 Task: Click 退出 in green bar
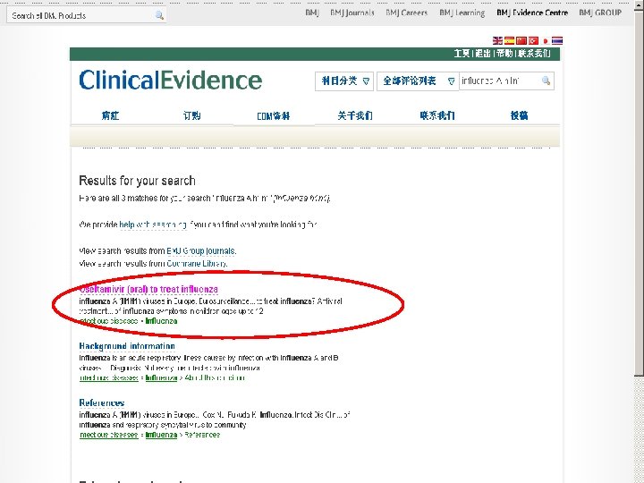coord(483,54)
